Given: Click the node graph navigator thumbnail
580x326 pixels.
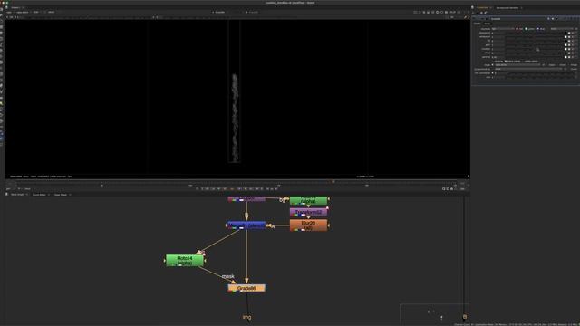Looking at the screenshot, I should [435, 314].
